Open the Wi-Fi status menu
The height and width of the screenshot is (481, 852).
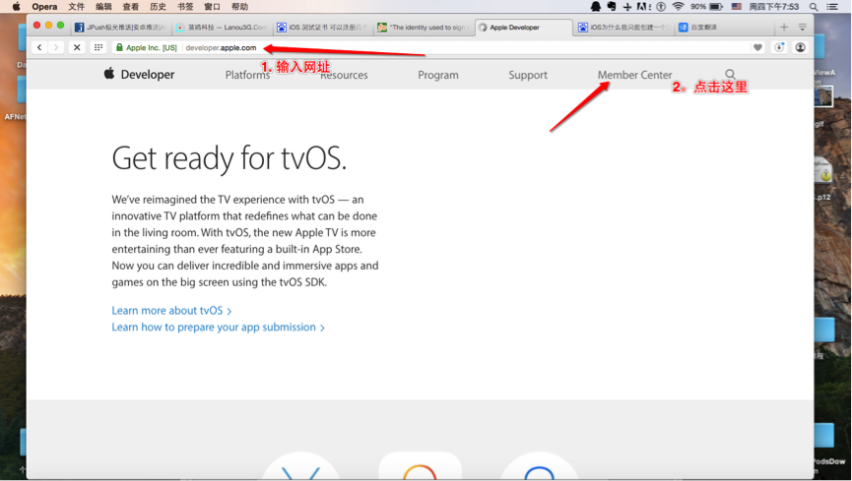click(x=678, y=7)
